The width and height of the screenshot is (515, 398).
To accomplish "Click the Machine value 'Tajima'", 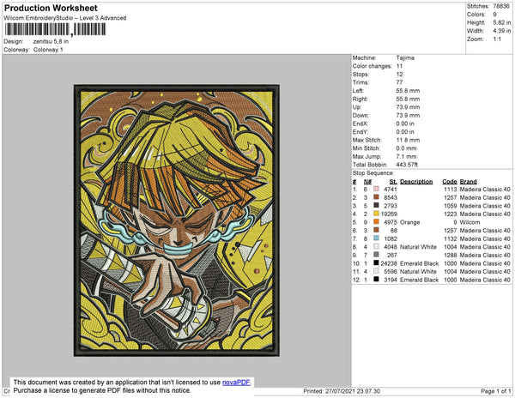I will pos(405,57).
